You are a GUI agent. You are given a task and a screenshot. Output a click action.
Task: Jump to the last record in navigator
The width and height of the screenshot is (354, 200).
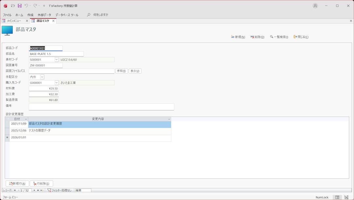click(38, 190)
